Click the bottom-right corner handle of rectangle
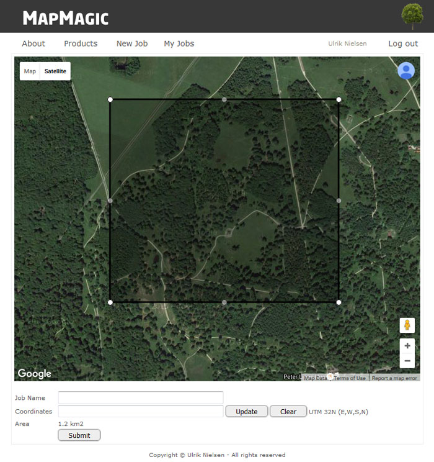This screenshot has height=462, width=434. tap(339, 302)
